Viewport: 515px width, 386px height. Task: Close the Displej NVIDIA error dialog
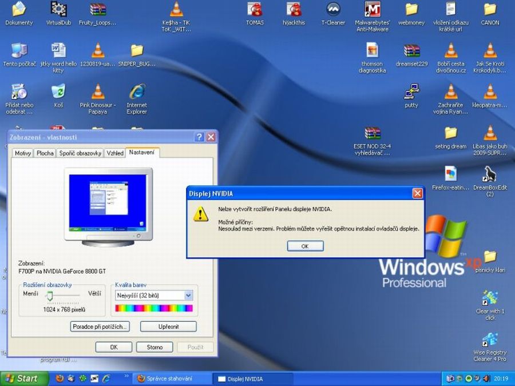pos(418,193)
